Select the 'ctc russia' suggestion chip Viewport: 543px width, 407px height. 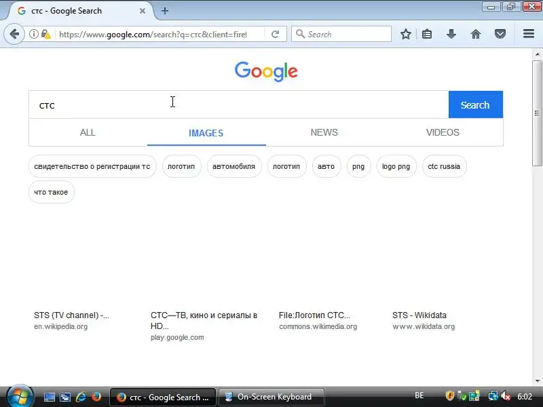point(444,166)
